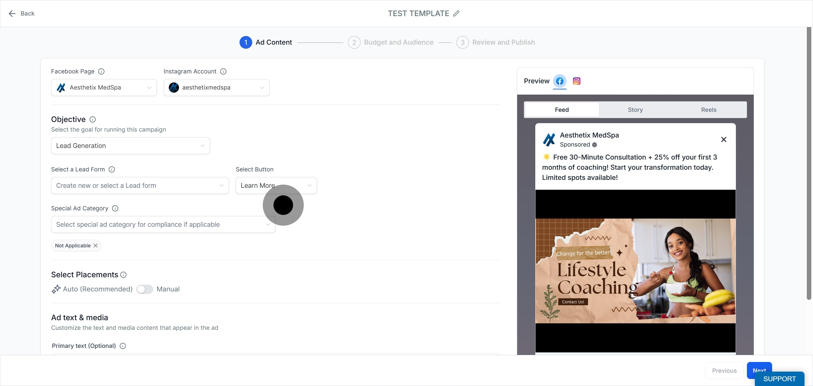
Task: Go to step 3 circle
Action: [462, 42]
